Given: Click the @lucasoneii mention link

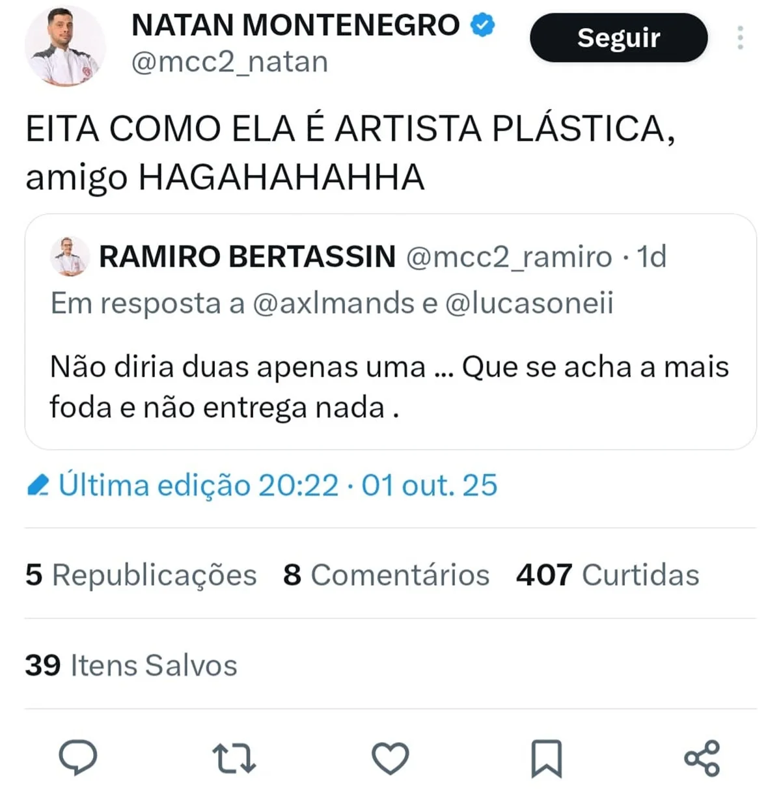Looking at the screenshot, I should coord(528,303).
